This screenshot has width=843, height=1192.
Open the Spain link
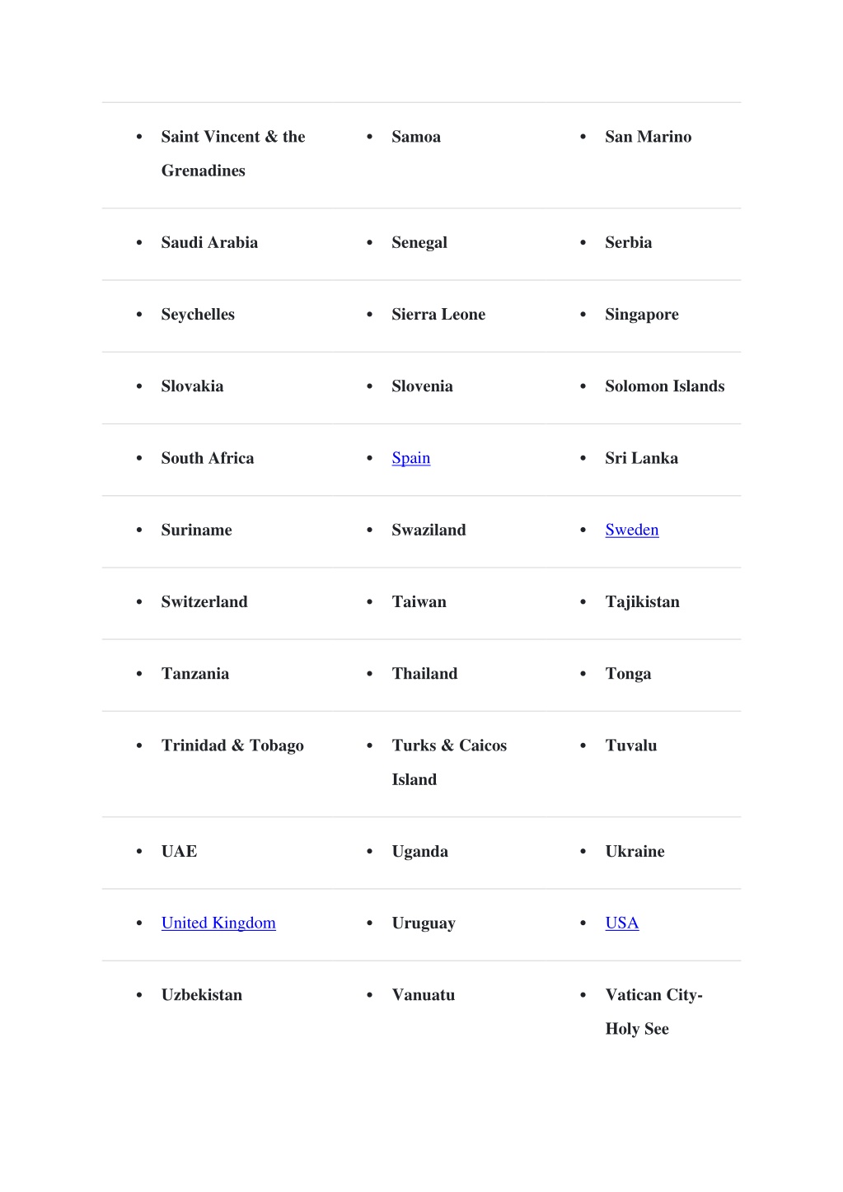coord(410,458)
